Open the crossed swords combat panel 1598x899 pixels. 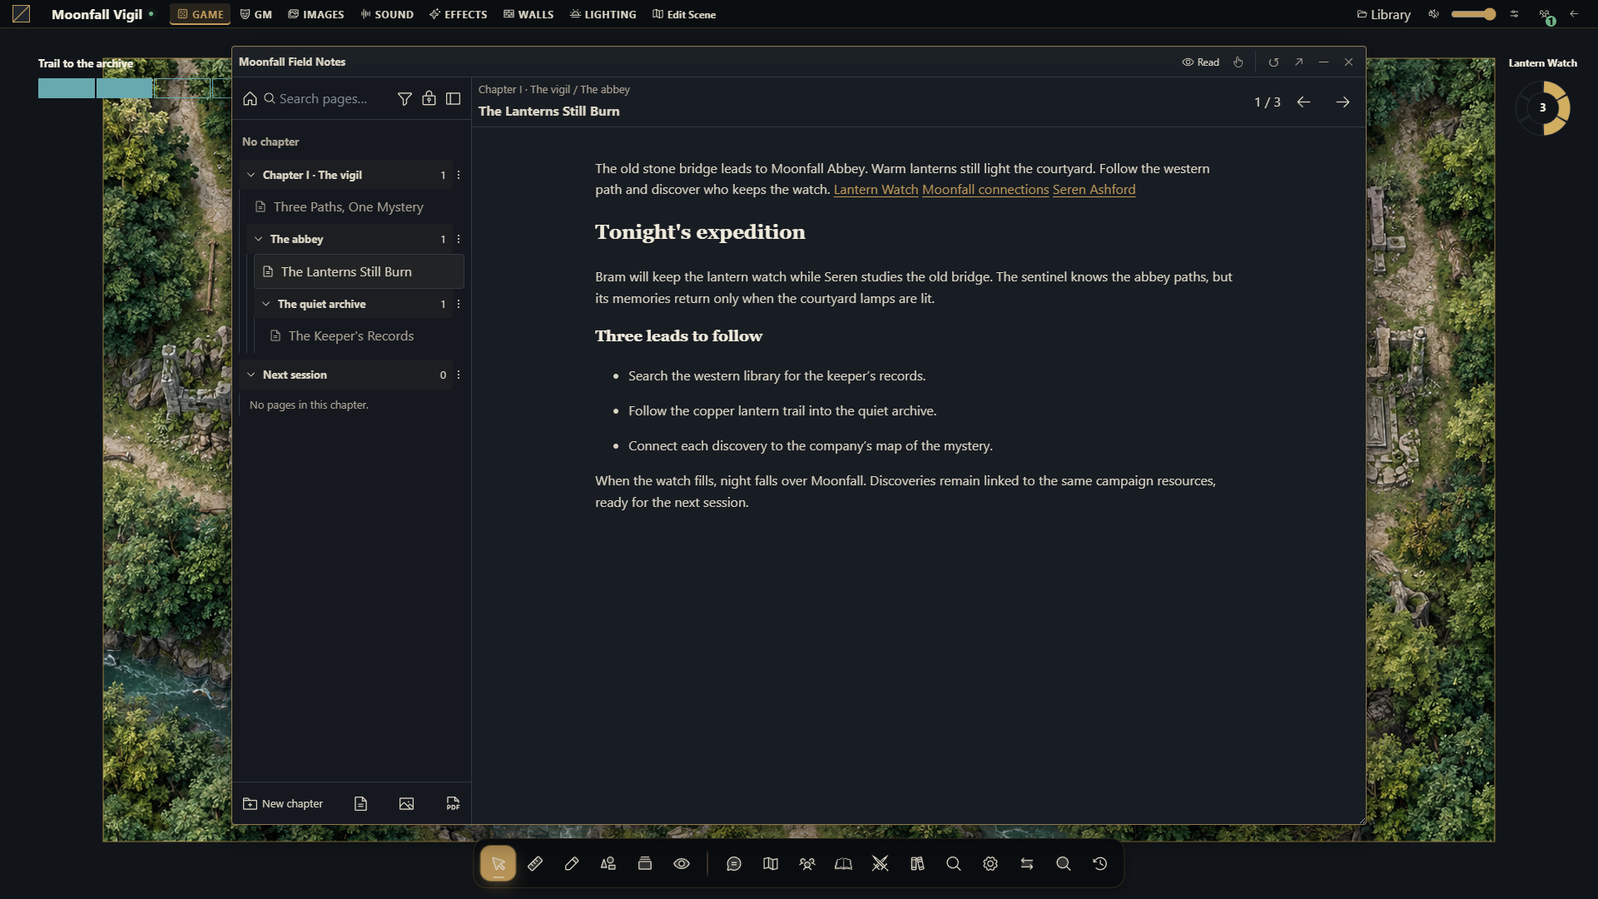[881, 863]
